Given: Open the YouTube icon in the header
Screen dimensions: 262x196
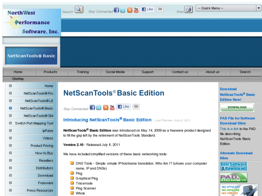Looking at the screenshot, I should 136,10.
